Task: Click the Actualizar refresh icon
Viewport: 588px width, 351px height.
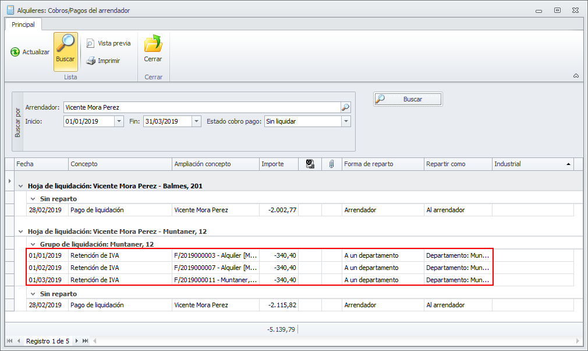Action: point(15,52)
